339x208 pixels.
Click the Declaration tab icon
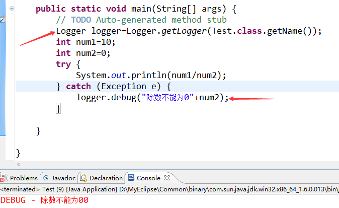point(83,178)
